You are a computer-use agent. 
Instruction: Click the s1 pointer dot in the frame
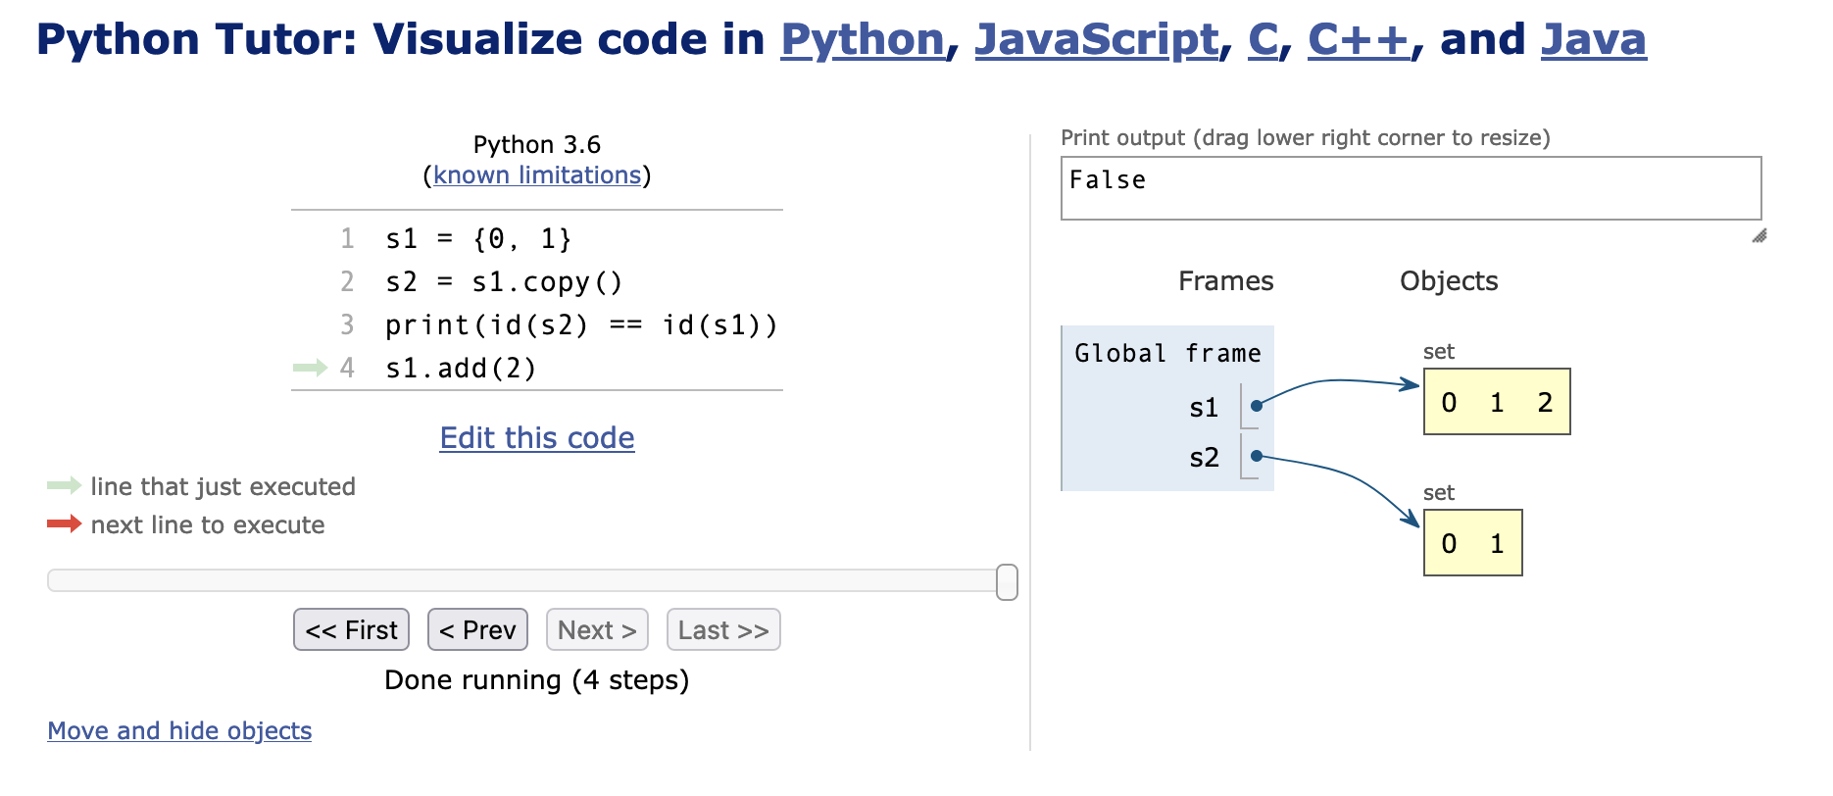click(1256, 405)
